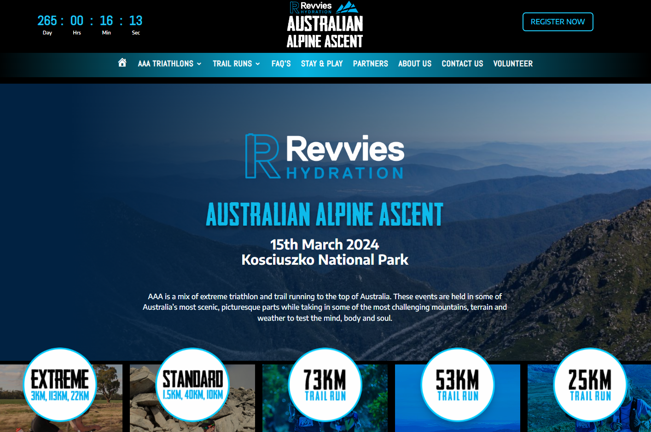Go to the FAQ's page
This screenshot has height=432, width=651.
point(281,64)
